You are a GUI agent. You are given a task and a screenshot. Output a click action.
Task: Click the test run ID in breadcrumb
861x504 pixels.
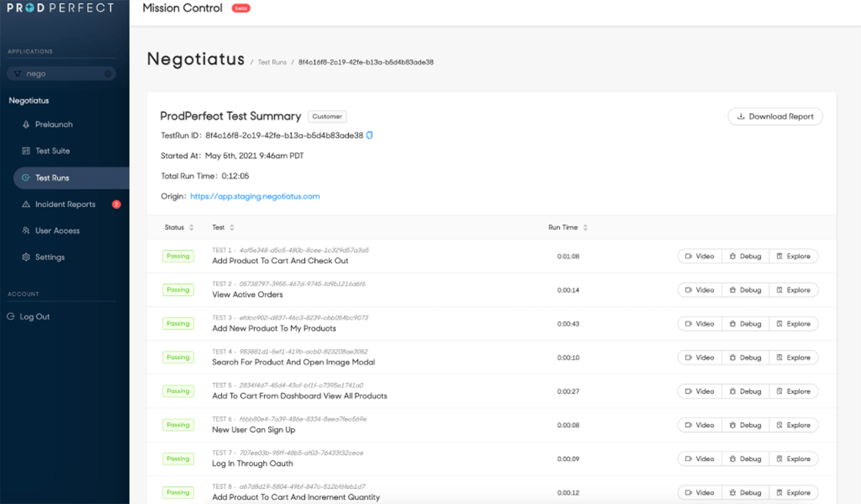(366, 62)
